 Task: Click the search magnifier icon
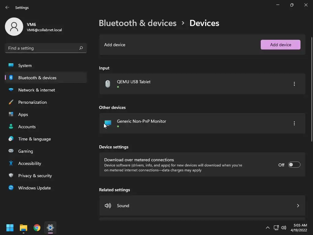pos(81,48)
